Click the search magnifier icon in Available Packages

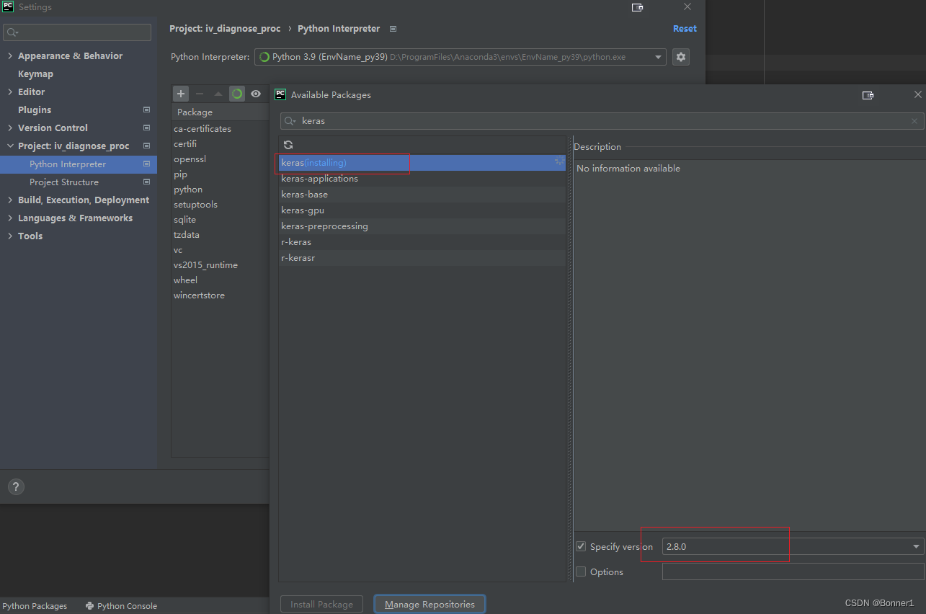[x=290, y=121]
